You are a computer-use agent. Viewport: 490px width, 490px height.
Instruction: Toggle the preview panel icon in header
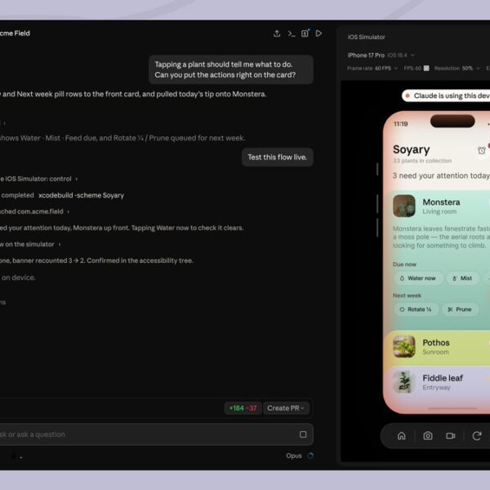(x=305, y=33)
